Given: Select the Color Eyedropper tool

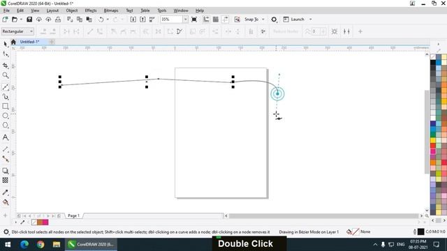Looking at the screenshot, I should pyautogui.click(x=5, y=192).
